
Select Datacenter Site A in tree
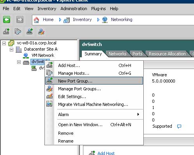41,49
